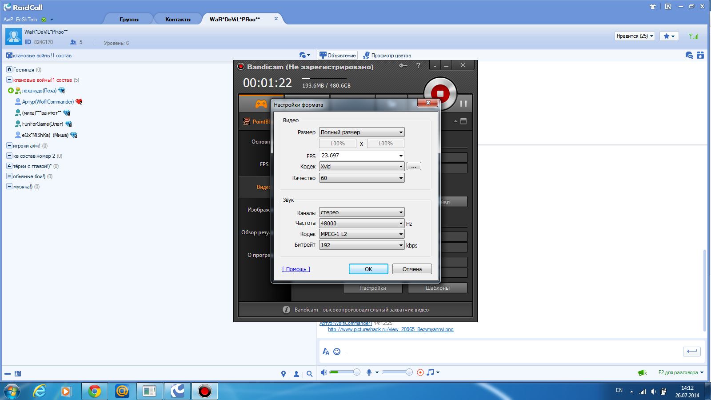Open the Размер size dropdown
711x400 pixels.
coord(362,132)
